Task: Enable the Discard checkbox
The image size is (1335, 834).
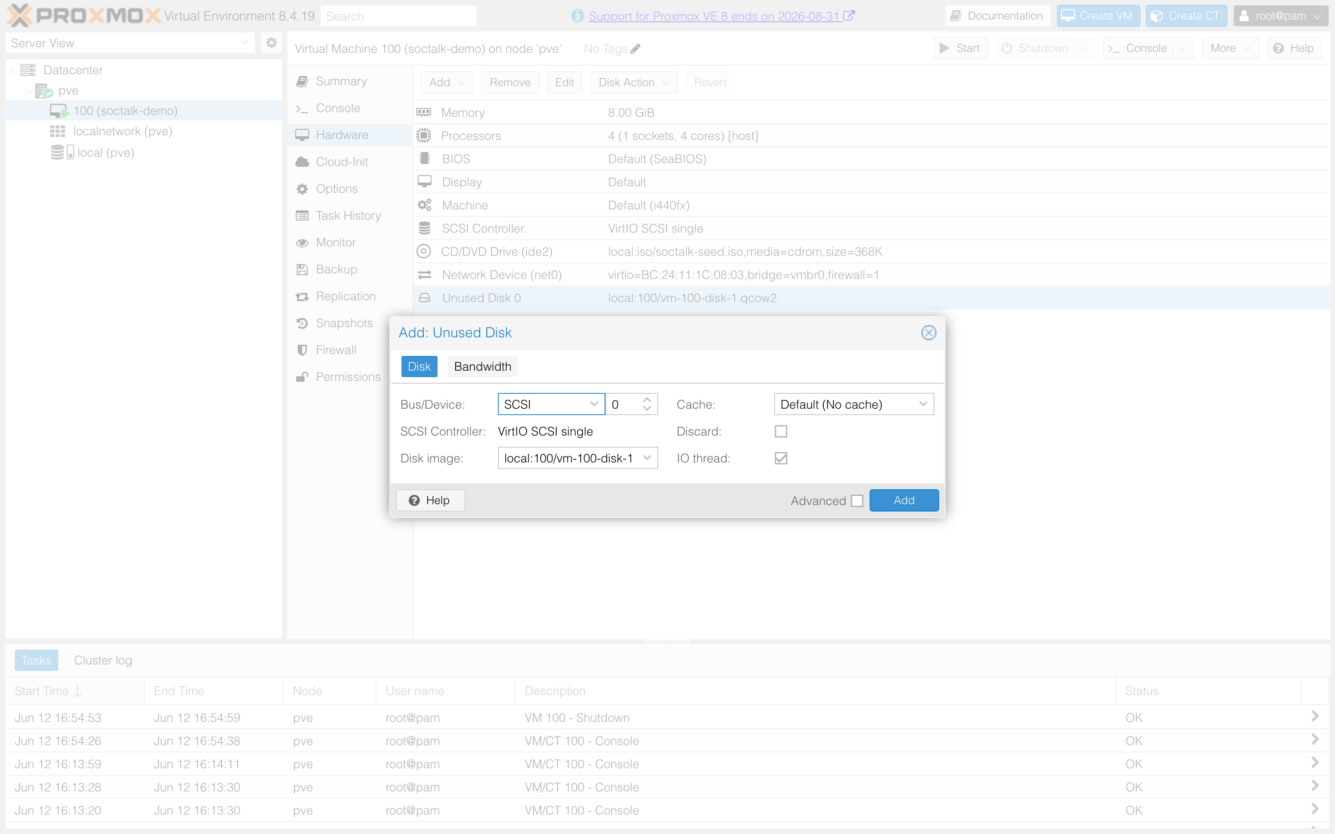Action: (x=781, y=431)
